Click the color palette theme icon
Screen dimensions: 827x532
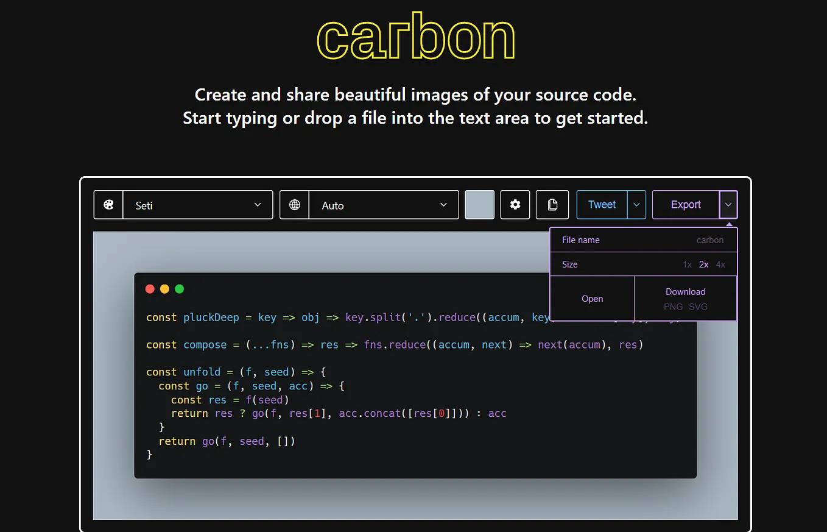point(108,205)
